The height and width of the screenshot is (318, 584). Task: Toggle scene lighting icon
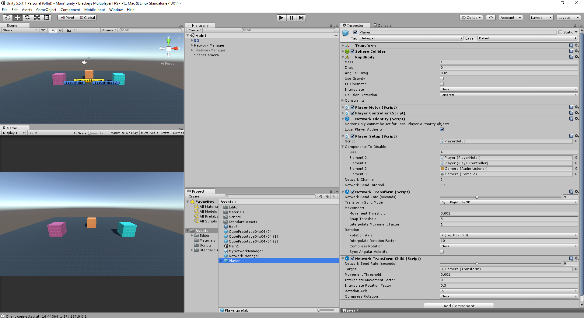coord(53,30)
